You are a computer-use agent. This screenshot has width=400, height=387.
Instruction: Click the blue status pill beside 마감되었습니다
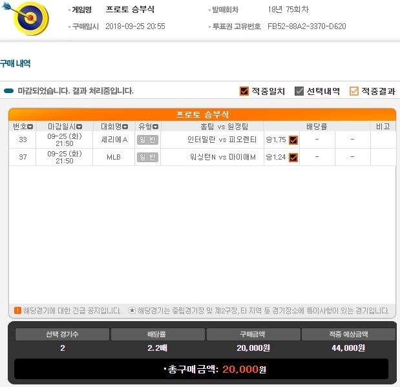tap(9, 91)
